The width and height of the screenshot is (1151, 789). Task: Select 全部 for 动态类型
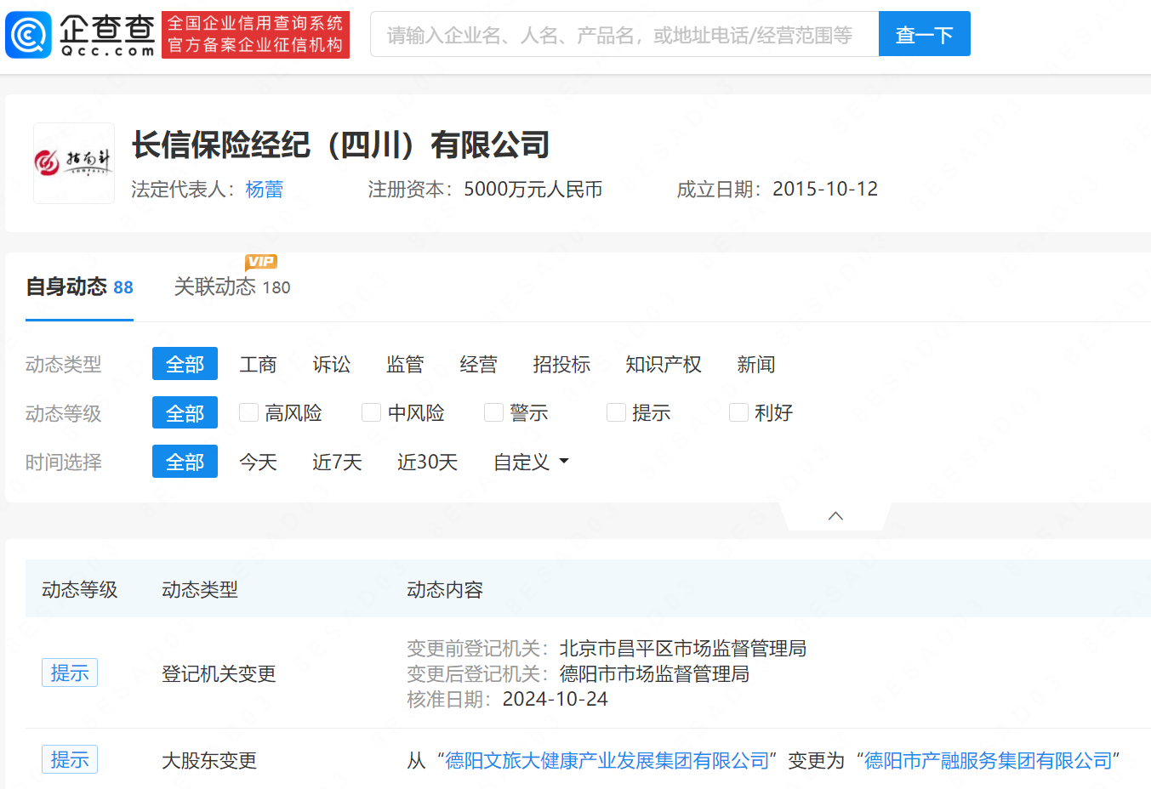(x=185, y=364)
